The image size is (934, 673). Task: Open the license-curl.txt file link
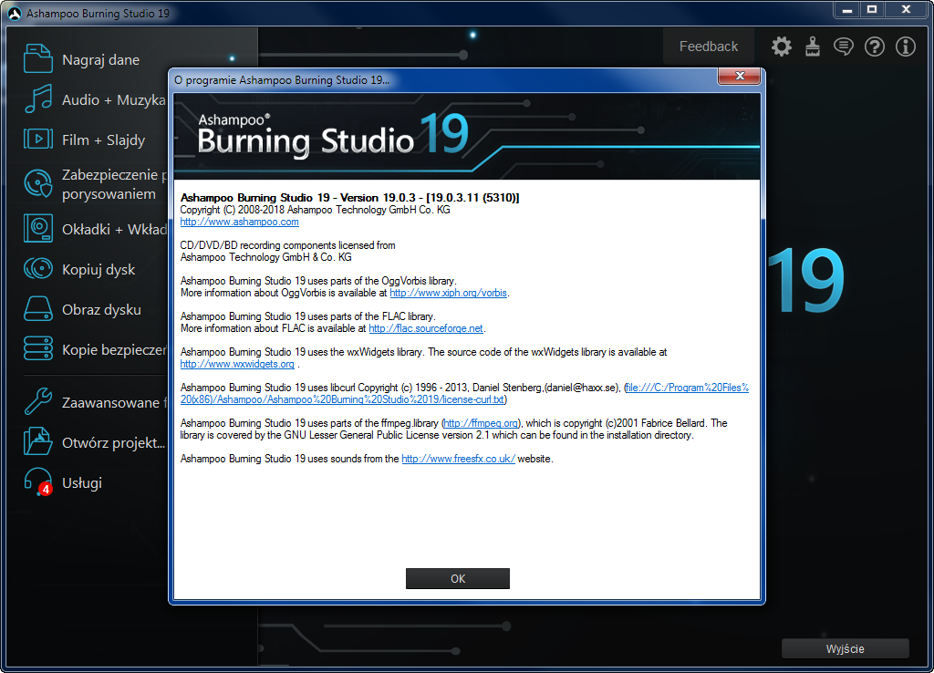[x=464, y=394]
